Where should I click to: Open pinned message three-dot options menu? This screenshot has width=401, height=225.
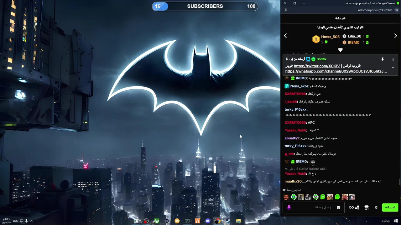tap(393, 59)
